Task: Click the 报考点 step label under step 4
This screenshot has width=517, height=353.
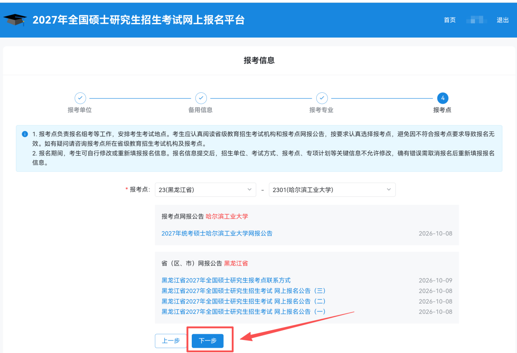Action: click(442, 110)
